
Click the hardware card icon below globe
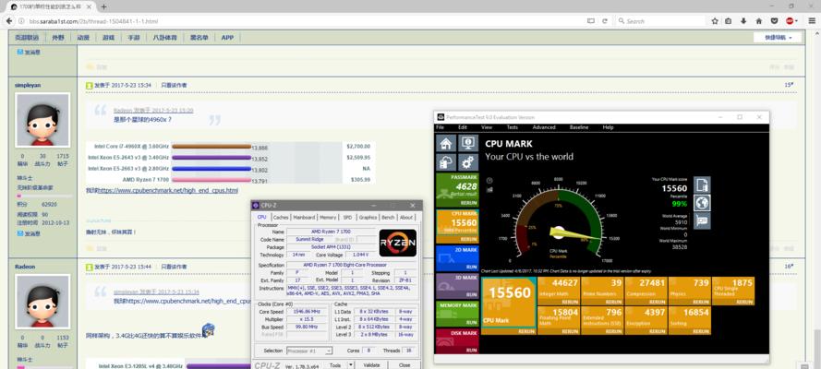702,220
